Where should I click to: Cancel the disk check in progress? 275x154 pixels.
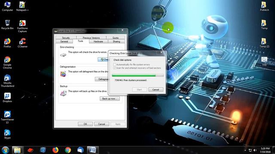coord(156,89)
